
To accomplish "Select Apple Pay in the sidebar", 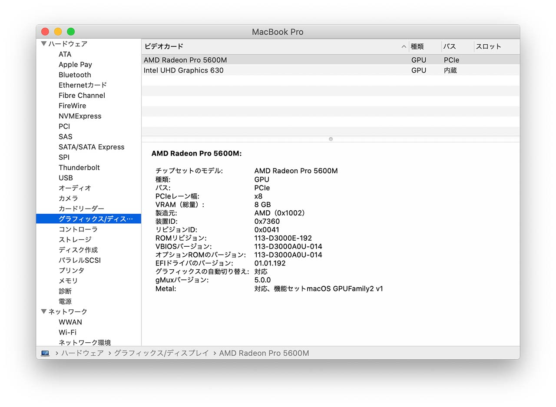I will (x=75, y=64).
